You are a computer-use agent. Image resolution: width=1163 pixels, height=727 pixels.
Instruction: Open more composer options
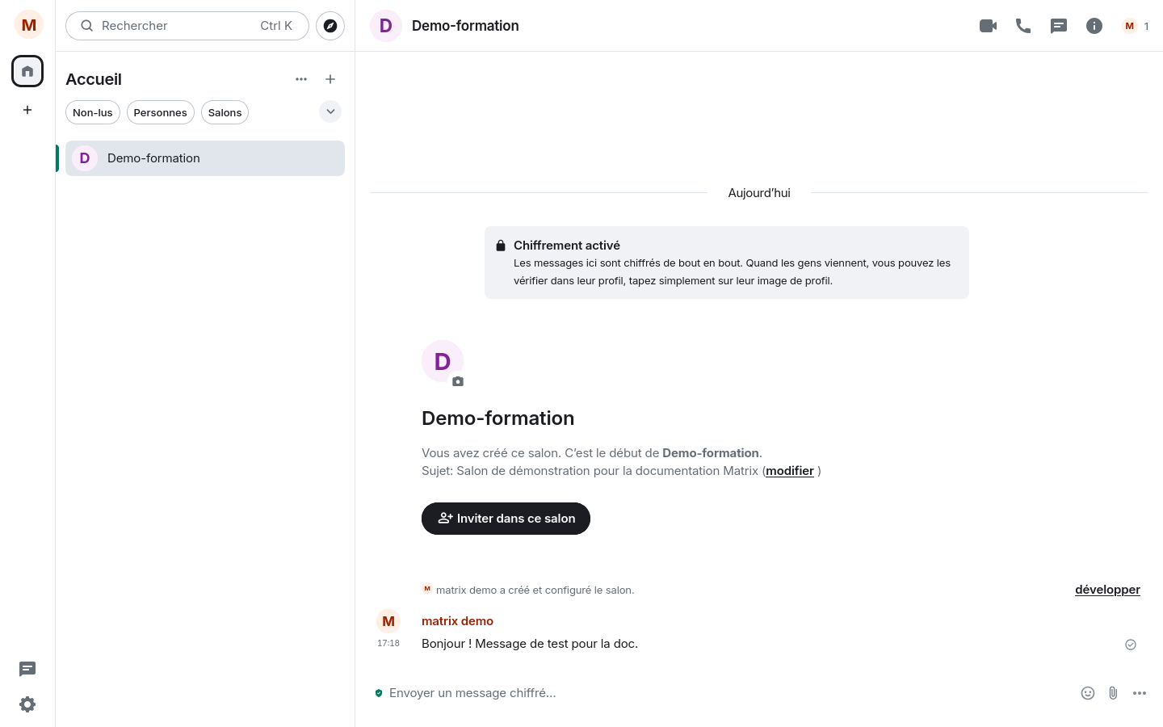pos(1140,693)
